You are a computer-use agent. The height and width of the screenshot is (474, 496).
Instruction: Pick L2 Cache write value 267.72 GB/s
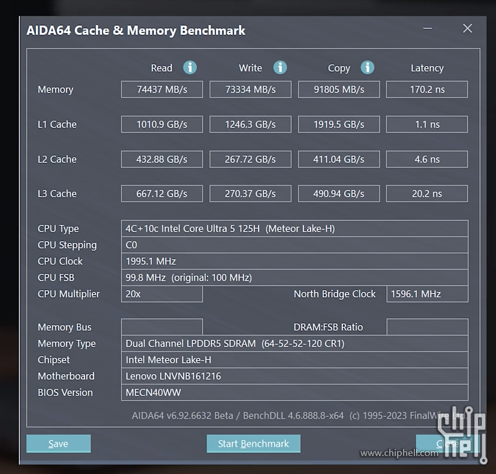click(250, 159)
